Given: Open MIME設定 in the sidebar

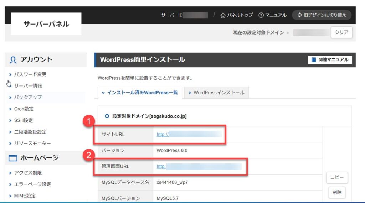Looking at the screenshot, I should coord(25,196).
